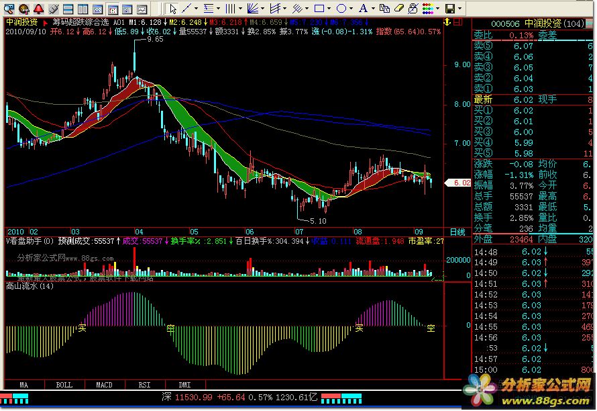Screen dimensions: 597x411
Task: Click the 5.10 low price label
Action: tap(319, 221)
